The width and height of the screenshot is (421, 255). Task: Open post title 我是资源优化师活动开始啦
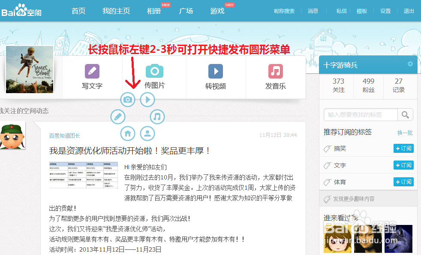[x=130, y=151]
